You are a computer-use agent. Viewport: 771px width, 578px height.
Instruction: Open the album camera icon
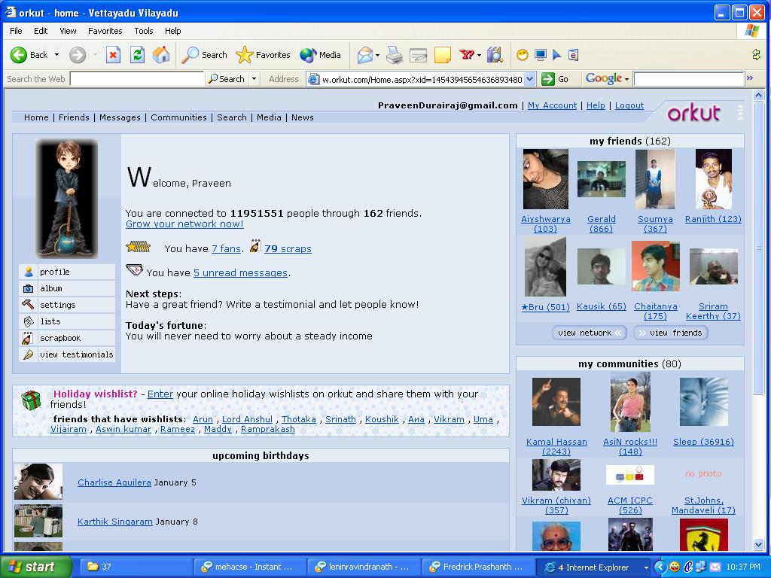(x=28, y=288)
